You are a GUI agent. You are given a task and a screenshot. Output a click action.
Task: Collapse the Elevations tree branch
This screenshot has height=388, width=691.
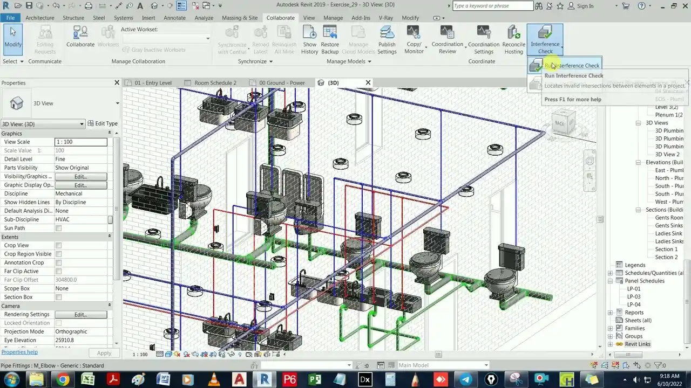[638, 162]
